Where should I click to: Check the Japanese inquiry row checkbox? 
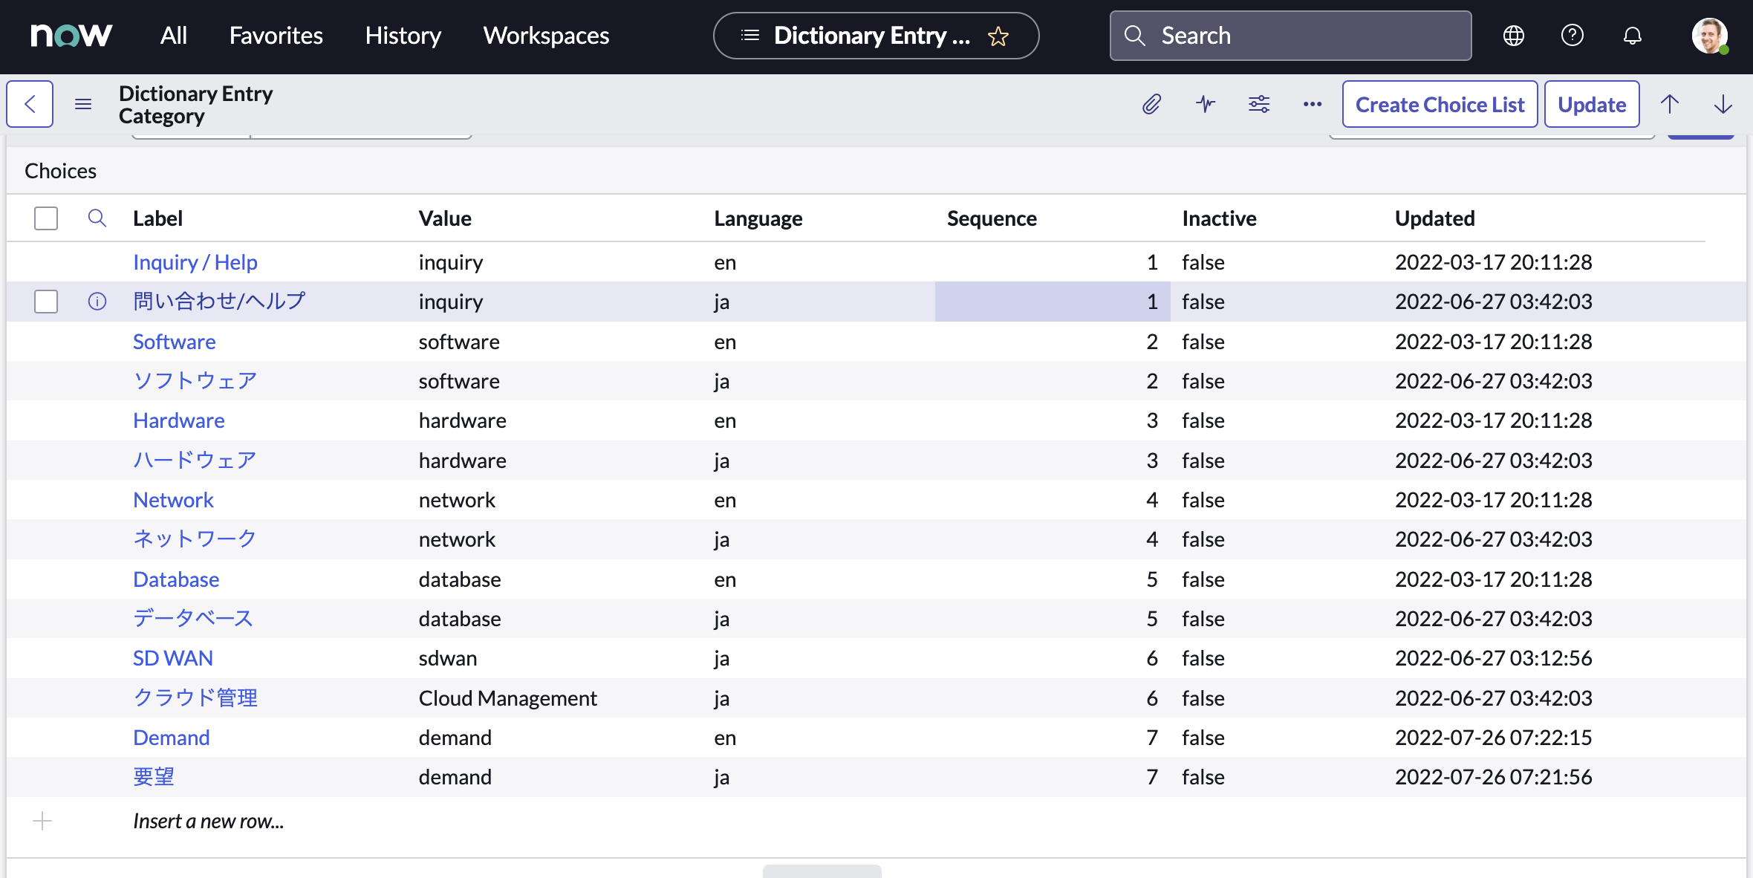(x=46, y=302)
